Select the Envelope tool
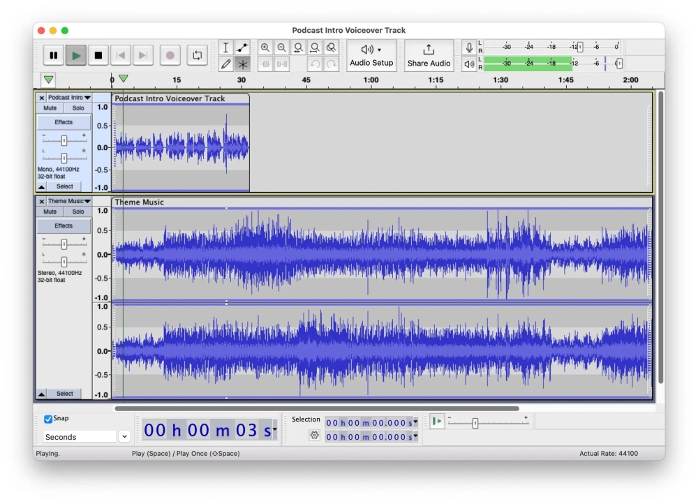This screenshot has width=698, height=504. point(242,47)
